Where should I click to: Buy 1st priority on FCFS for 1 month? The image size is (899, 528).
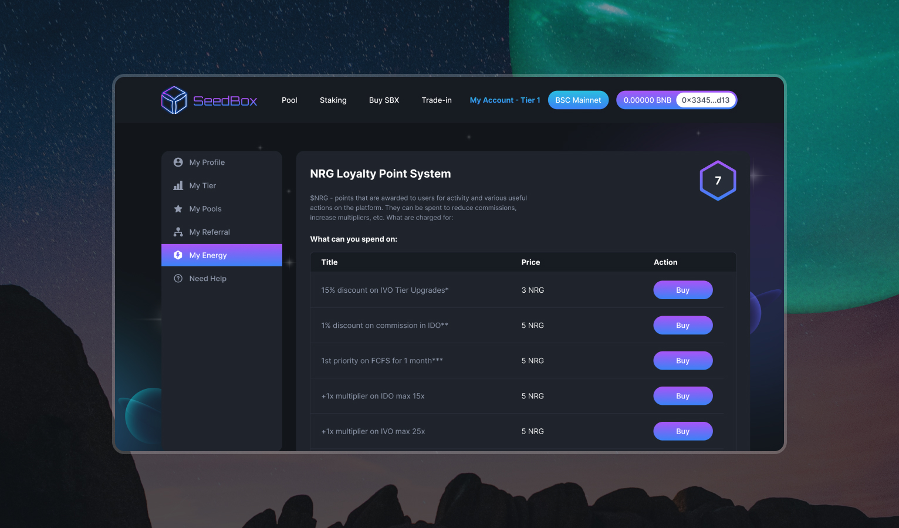tap(682, 361)
